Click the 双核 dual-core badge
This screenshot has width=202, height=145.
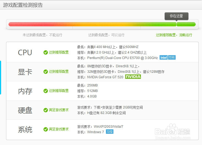(x=172, y=58)
